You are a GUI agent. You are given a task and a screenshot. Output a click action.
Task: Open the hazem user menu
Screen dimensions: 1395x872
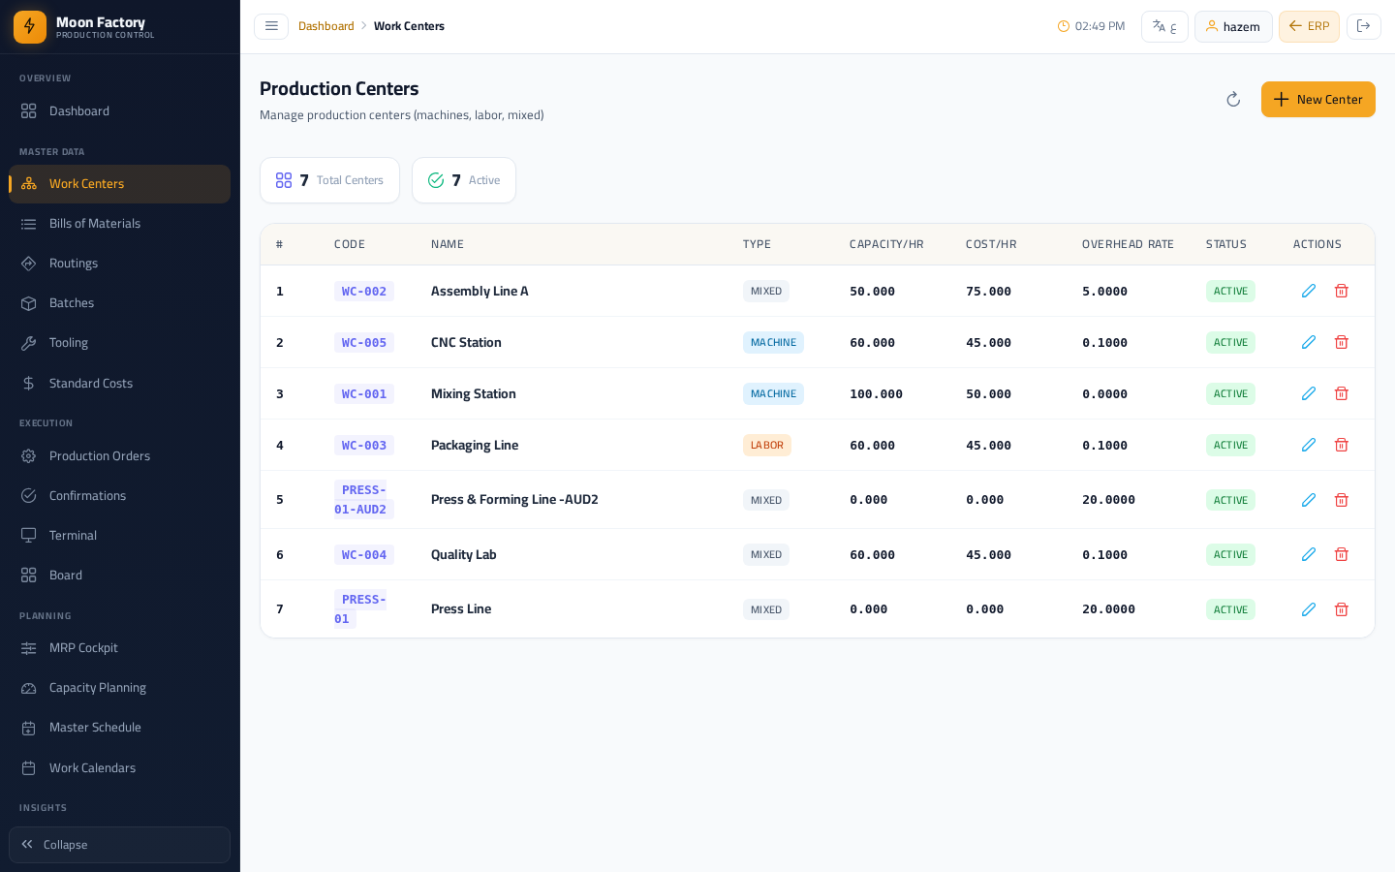[x=1233, y=26]
